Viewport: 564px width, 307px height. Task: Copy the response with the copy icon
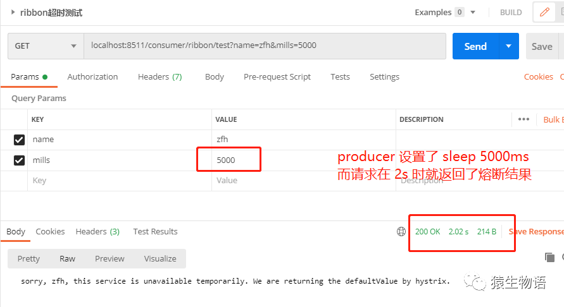[x=549, y=257]
